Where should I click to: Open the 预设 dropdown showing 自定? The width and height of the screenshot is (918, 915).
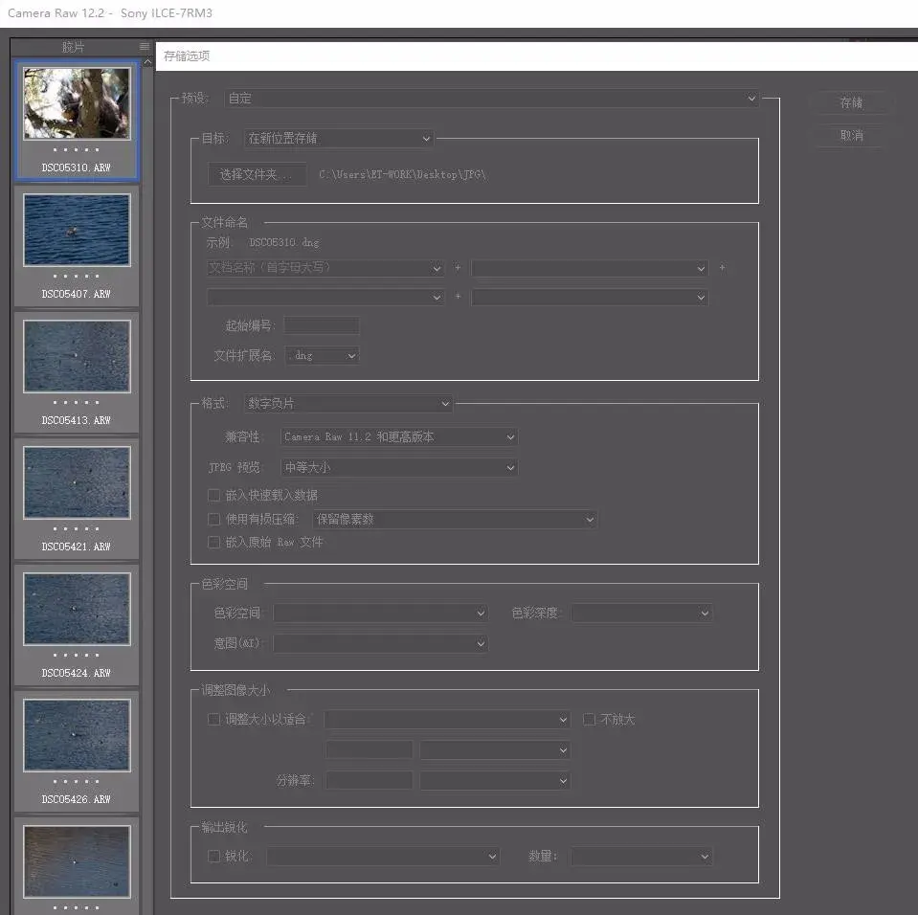(492, 99)
